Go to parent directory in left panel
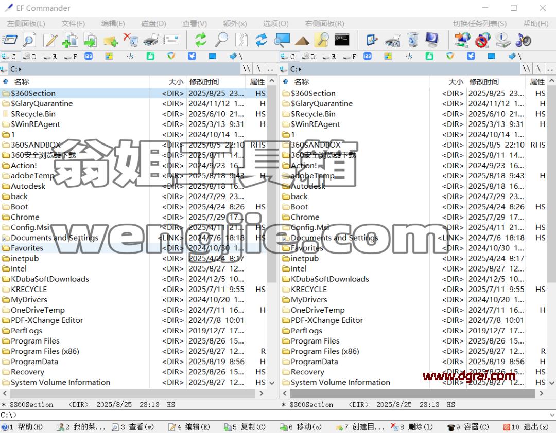 pos(270,69)
